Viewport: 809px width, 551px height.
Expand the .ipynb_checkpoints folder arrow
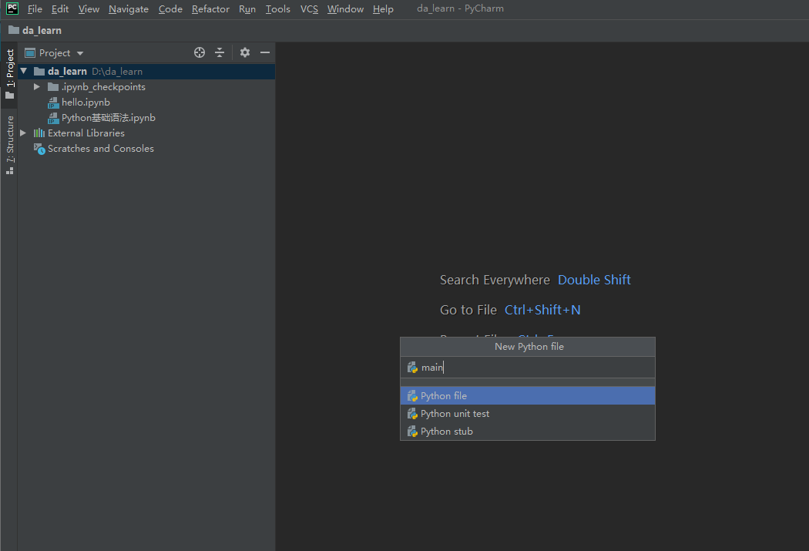click(x=37, y=86)
